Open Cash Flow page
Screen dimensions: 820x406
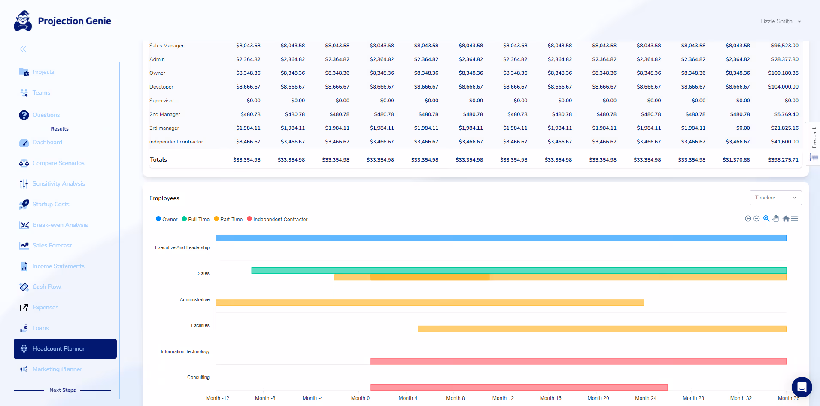pyautogui.click(x=46, y=287)
